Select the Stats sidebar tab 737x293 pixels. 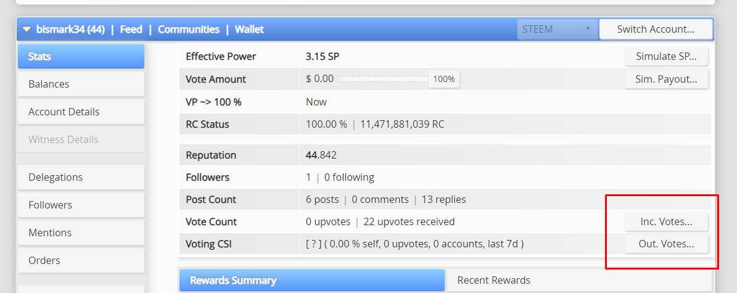[x=81, y=56]
